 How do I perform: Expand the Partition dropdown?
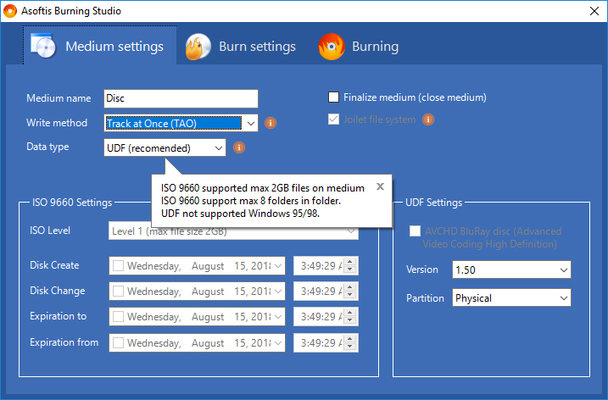coord(563,298)
